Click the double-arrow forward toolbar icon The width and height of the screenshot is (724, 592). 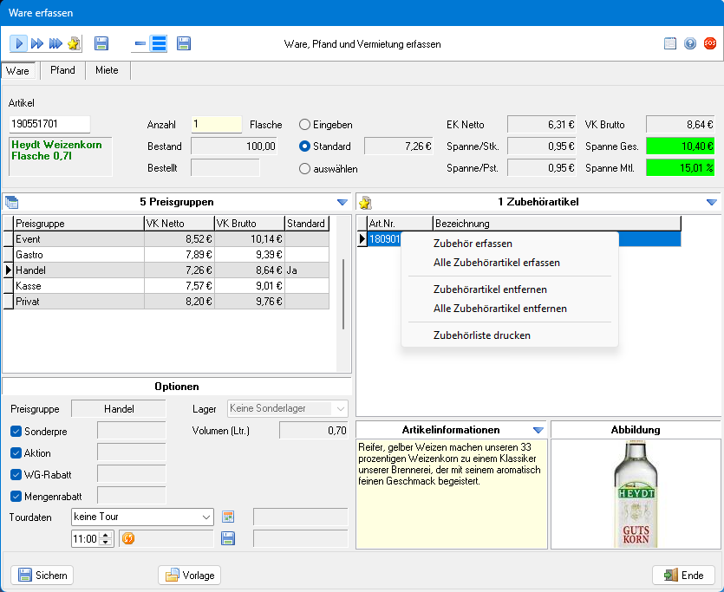pyautogui.click(x=37, y=44)
